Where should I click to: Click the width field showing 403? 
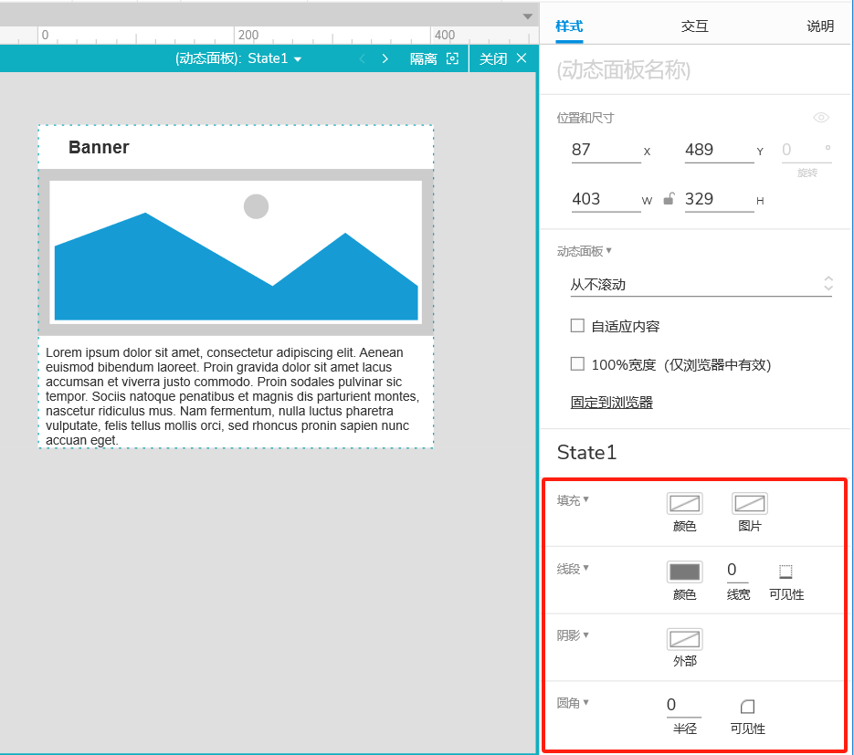coord(606,199)
